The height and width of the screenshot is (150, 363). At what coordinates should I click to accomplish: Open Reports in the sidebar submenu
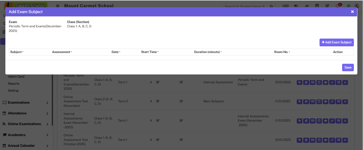[14, 84]
